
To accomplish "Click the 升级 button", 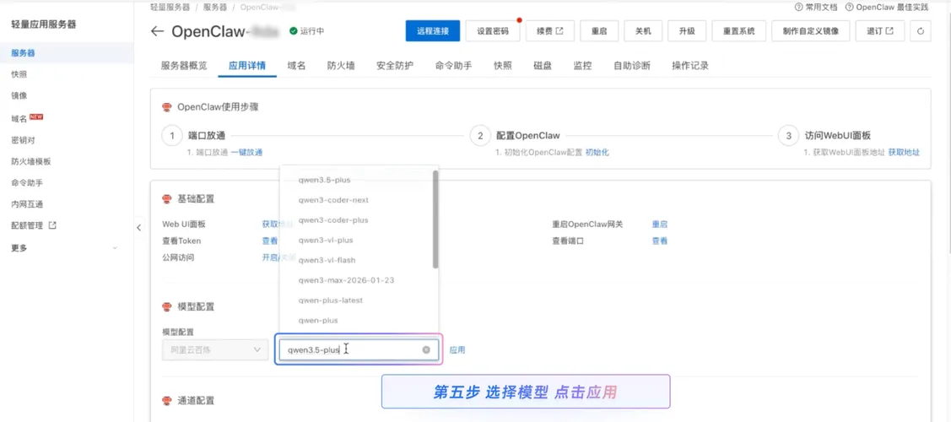I will [x=687, y=31].
